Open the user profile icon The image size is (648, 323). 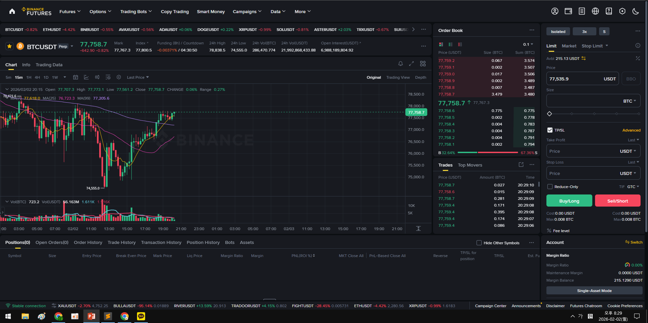click(555, 11)
